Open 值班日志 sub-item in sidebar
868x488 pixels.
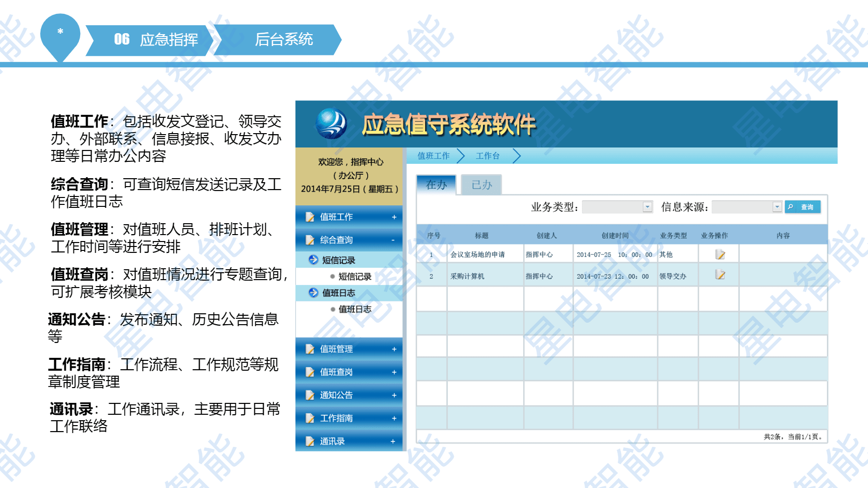[x=355, y=309]
